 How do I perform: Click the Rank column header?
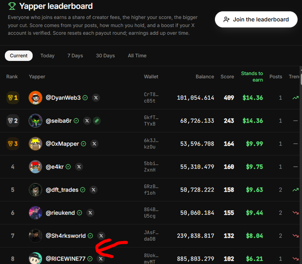click(12, 77)
